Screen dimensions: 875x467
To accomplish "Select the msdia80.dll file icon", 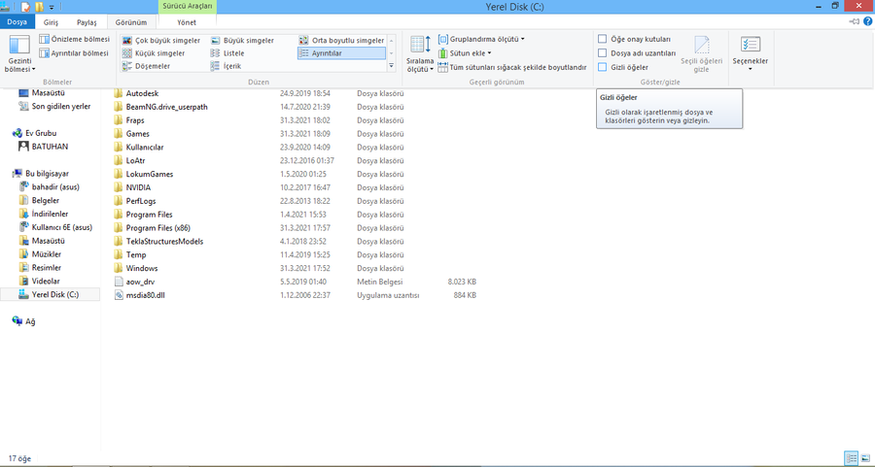I will pos(119,295).
